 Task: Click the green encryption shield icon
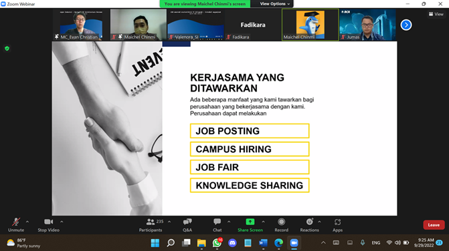click(7, 49)
